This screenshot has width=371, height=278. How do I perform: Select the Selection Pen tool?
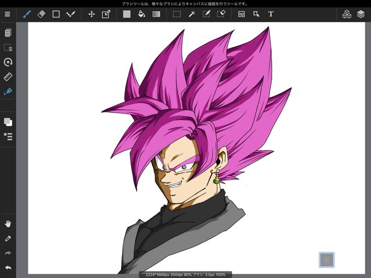pos(206,14)
